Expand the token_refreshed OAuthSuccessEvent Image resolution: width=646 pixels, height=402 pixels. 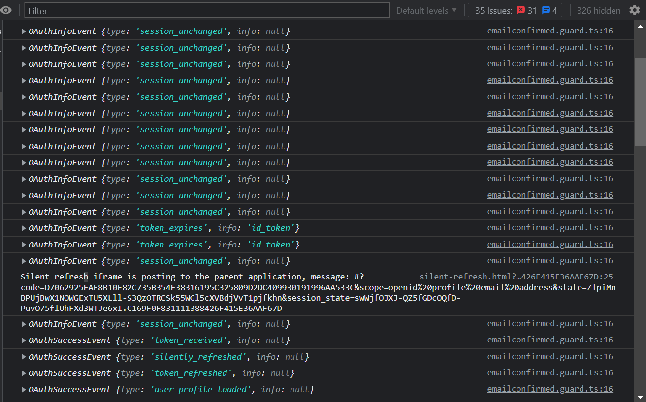click(x=23, y=372)
